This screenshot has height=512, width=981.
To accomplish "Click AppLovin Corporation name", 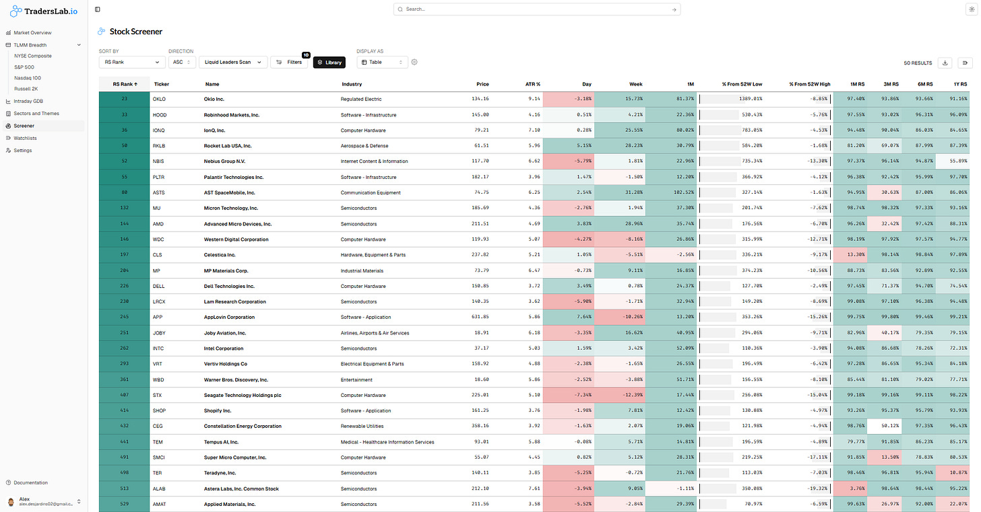I will pos(230,317).
